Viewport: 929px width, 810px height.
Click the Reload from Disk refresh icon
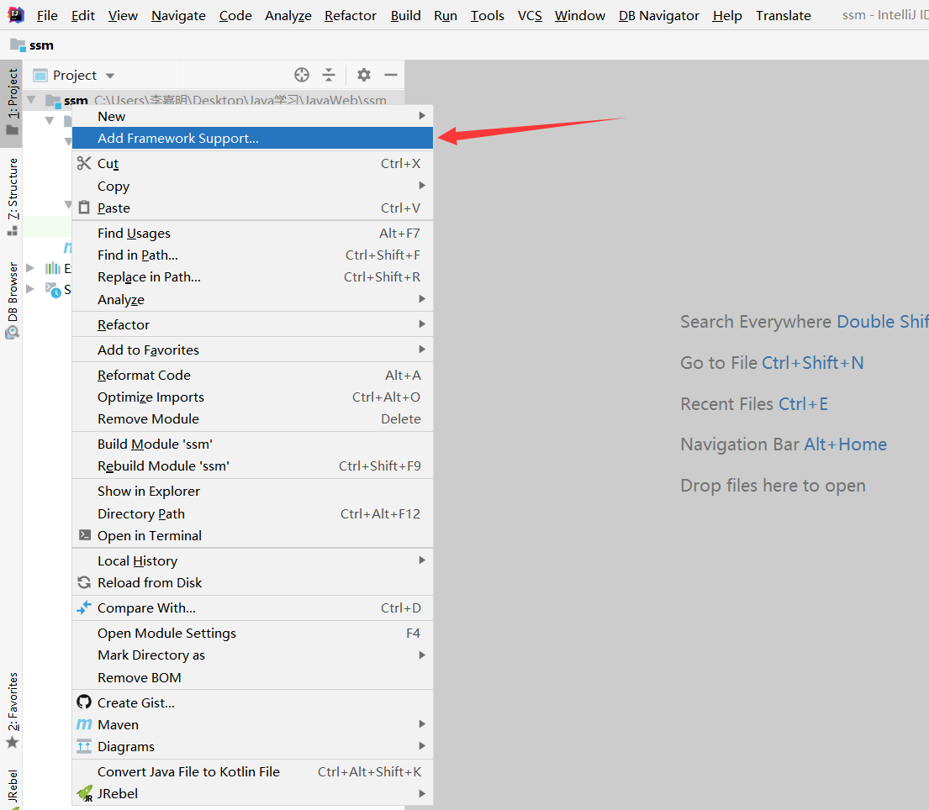[x=84, y=582]
